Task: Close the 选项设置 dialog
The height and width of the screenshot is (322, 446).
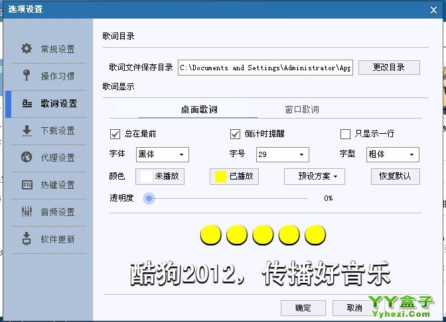Action: (x=433, y=10)
